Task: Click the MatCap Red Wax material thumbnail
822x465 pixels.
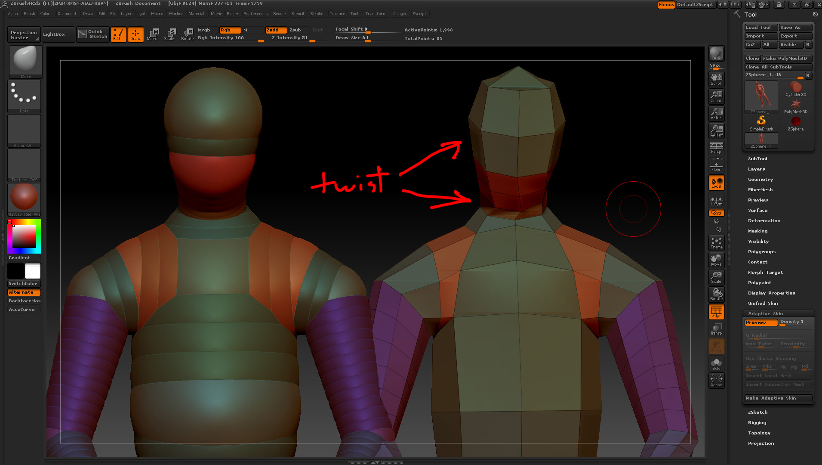Action: pos(24,198)
